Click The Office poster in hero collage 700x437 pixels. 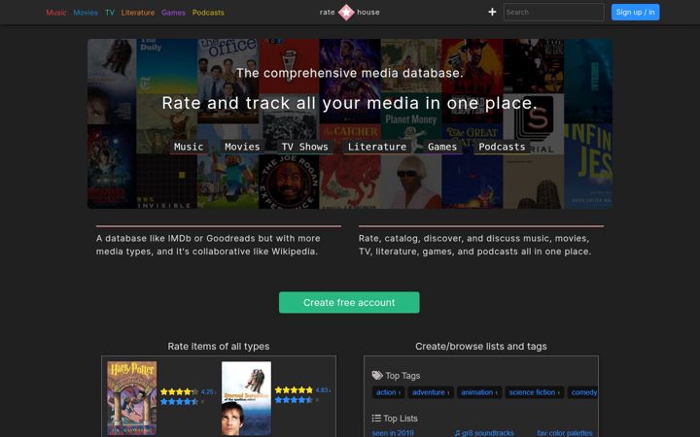click(x=227, y=81)
